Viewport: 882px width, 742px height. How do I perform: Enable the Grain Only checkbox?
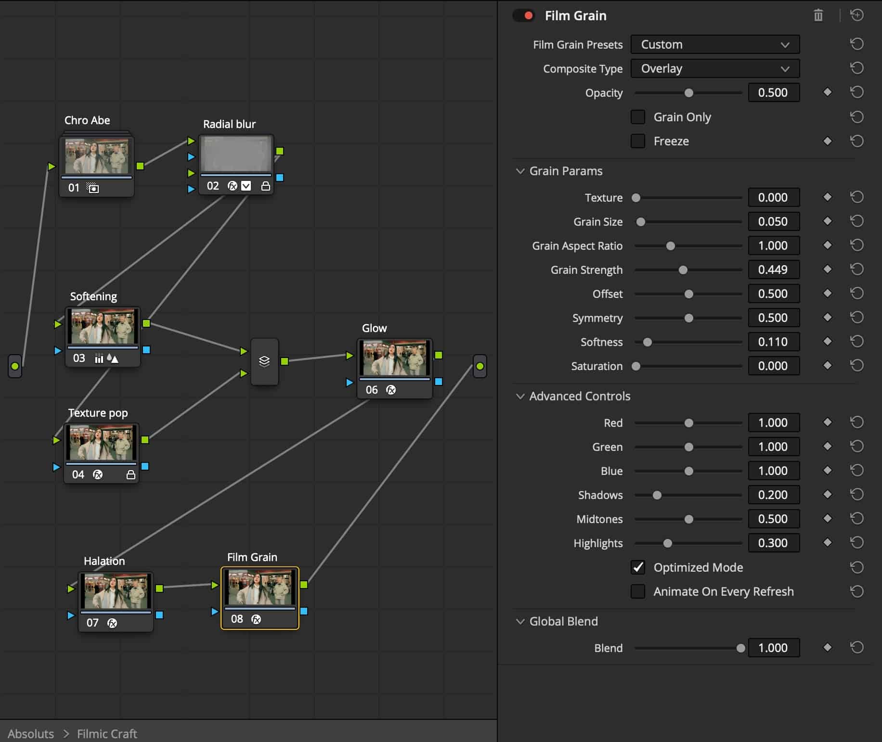tap(638, 117)
